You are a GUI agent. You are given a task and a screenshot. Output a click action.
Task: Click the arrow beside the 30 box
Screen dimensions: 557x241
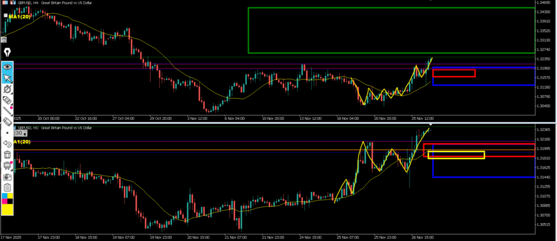click(x=25, y=134)
